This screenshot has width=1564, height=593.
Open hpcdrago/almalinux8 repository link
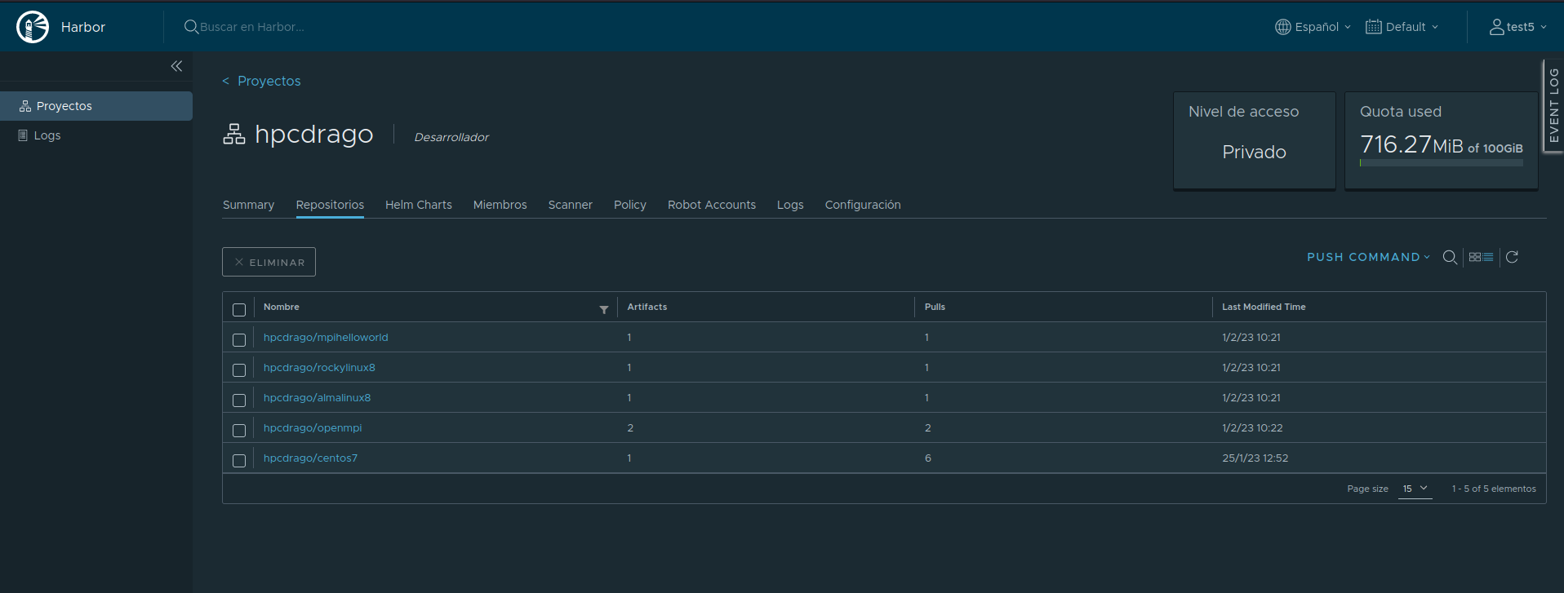[317, 397]
